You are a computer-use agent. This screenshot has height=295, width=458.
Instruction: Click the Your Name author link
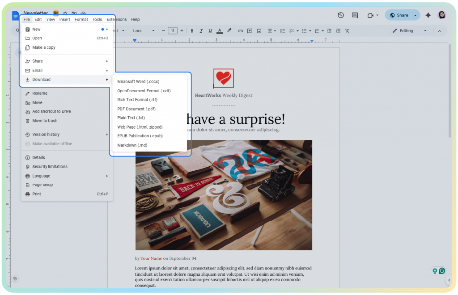151,258
